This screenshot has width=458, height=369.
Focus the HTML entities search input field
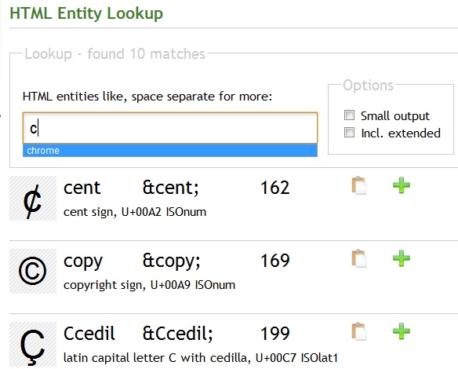pos(170,128)
